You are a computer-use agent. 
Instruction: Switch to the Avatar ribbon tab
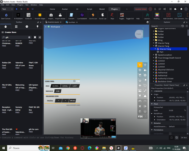coord(65,9)
